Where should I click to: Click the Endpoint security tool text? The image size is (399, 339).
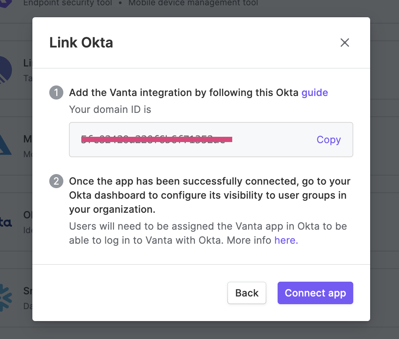pos(68,3)
